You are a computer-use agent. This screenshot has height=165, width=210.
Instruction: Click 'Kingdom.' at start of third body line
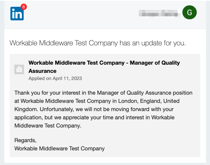pos(26,109)
